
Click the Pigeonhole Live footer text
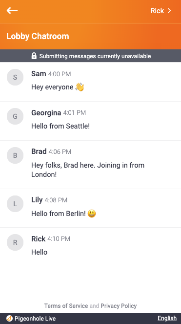coord(35,319)
